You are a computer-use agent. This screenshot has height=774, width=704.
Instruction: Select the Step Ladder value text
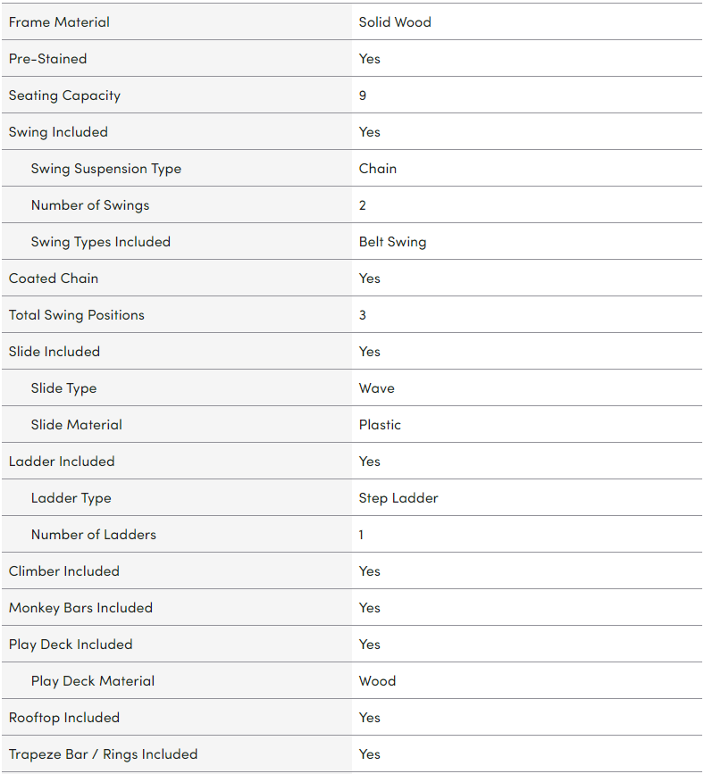coord(398,498)
